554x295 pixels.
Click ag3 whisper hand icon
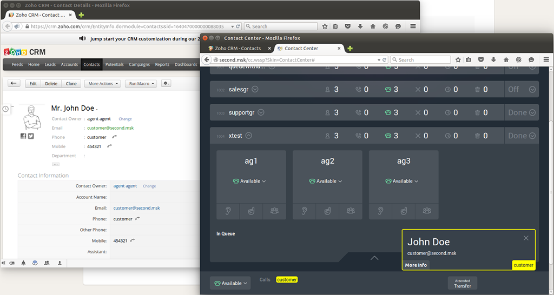pyautogui.click(x=404, y=211)
